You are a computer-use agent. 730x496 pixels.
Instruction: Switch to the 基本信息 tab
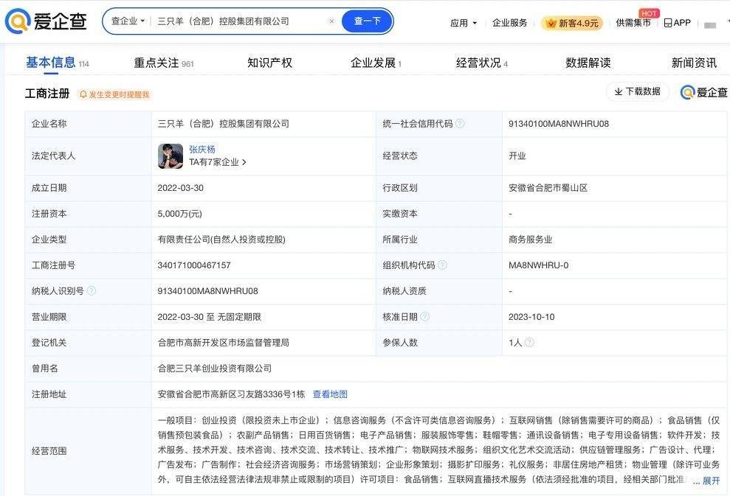(51, 63)
